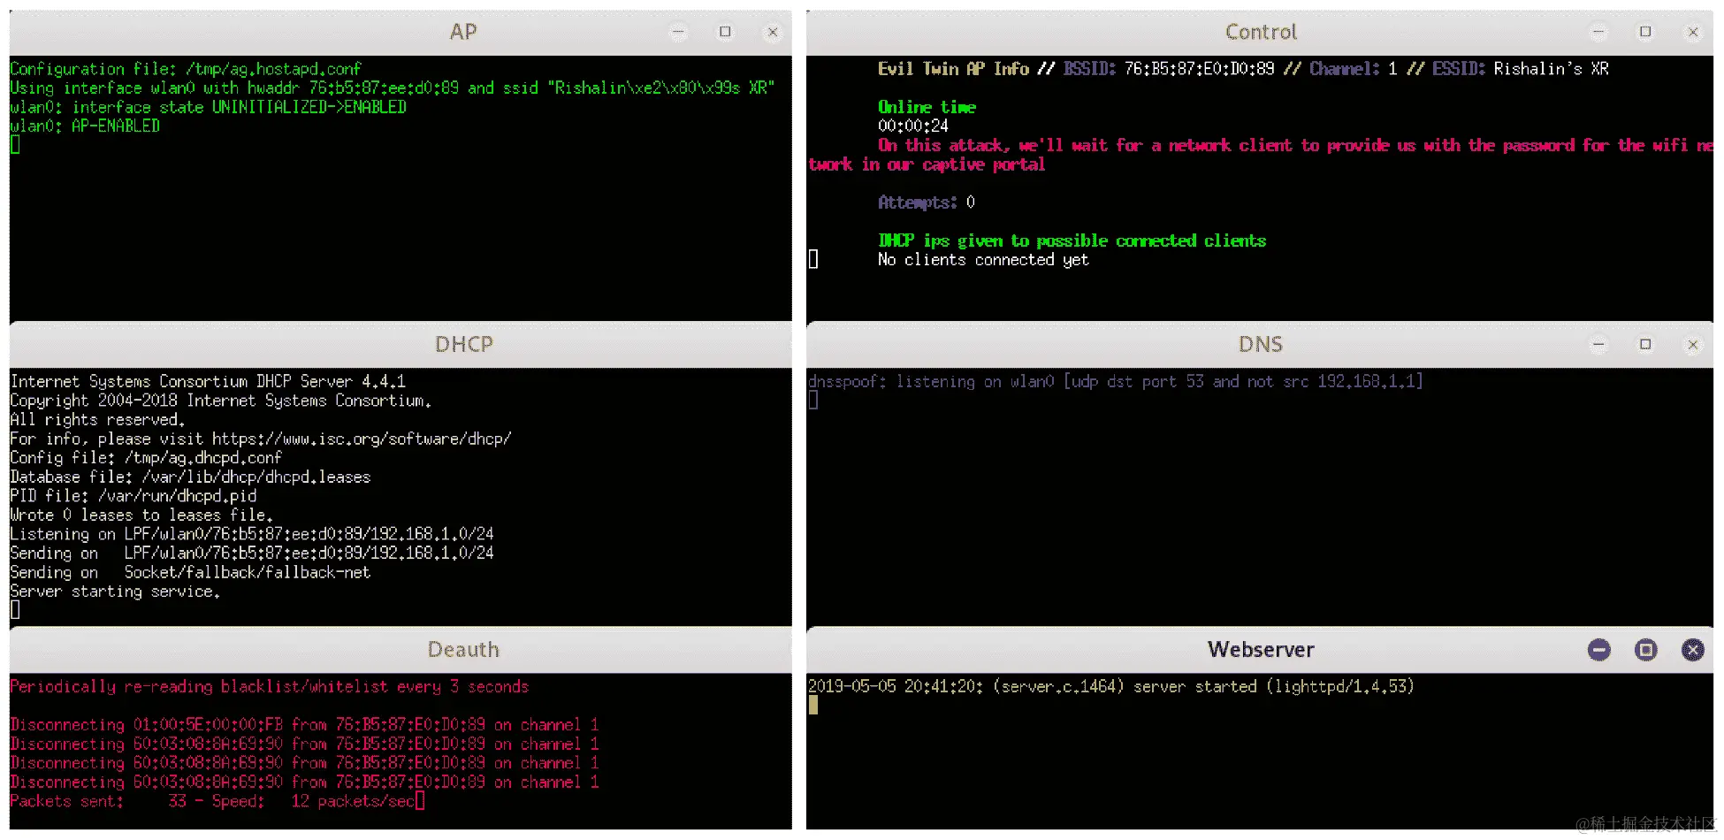Viewport: 1724px width, 840px height.
Task: Close the Webserver terminal window
Action: (1693, 650)
